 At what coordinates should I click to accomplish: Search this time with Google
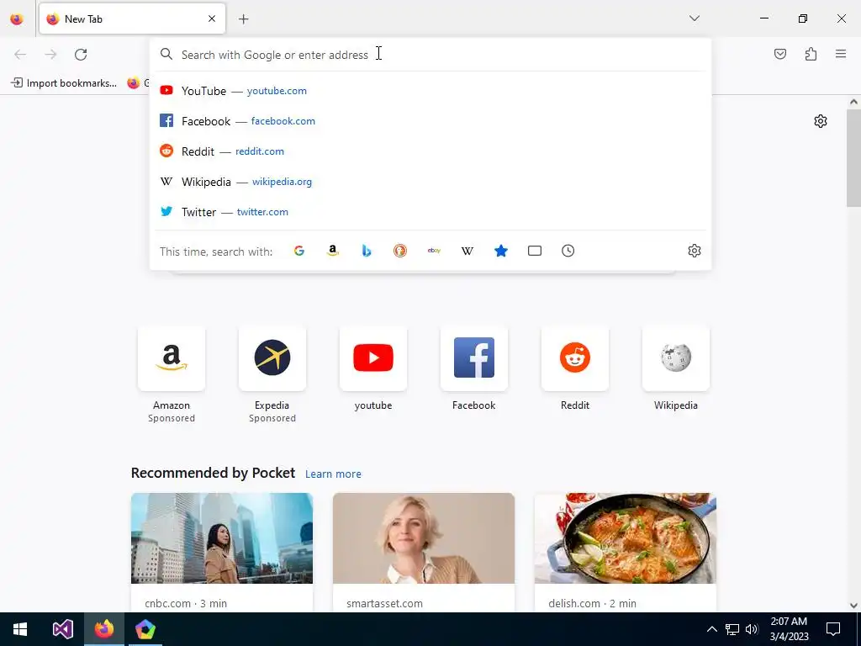click(299, 251)
